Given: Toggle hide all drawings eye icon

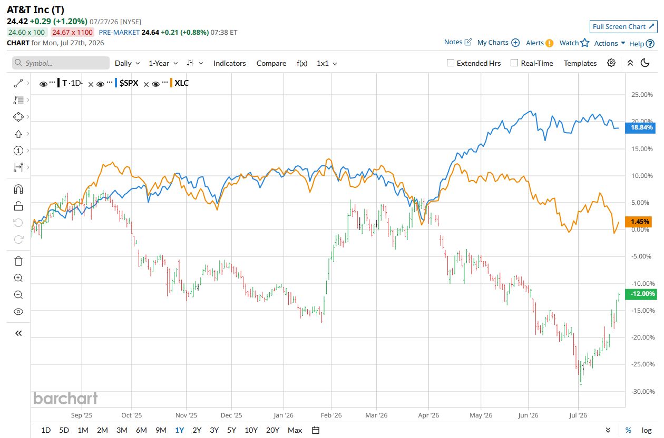Looking at the screenshot, I should coord(18,312).
